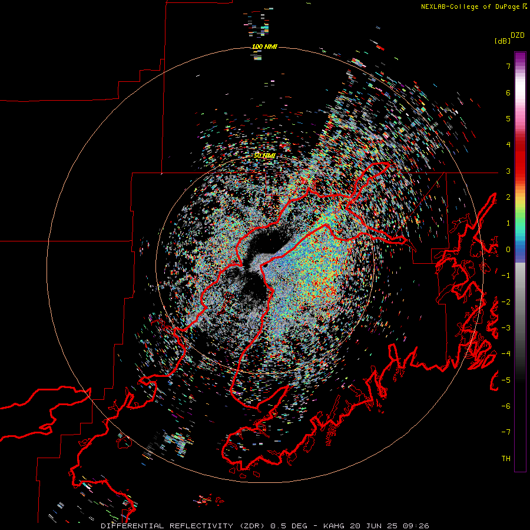This screenshot has width=530, height=530.
Task: Click the -1 dB value on color scale
Action: (506, 276)
